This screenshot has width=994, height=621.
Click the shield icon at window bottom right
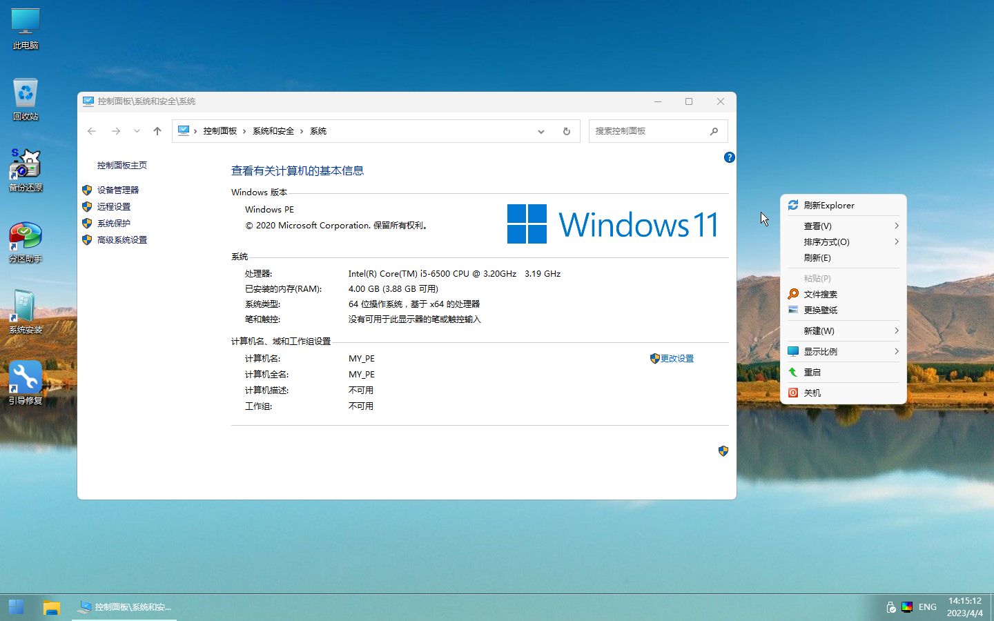point(723,451)
